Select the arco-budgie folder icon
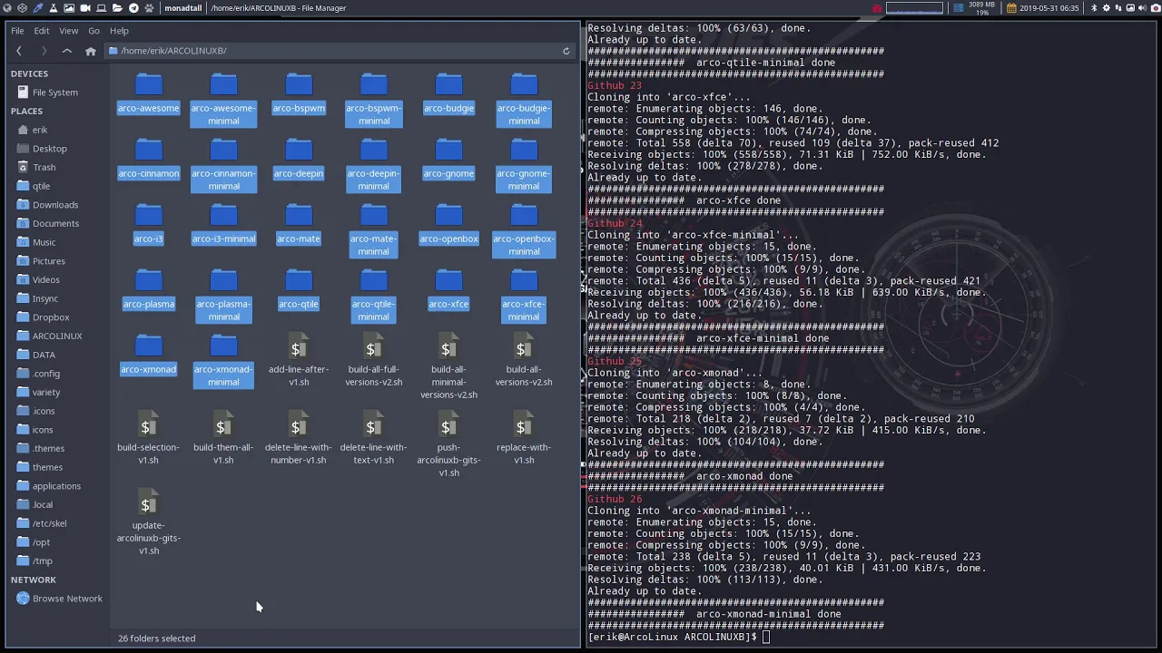The image size is (1162, 653). pyautogui.click(x=448, y=85)
